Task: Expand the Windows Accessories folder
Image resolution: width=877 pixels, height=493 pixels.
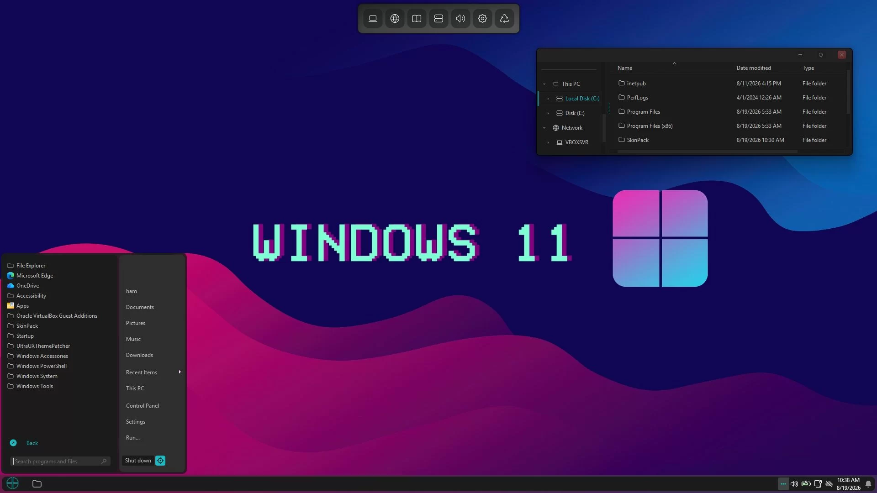Action: click(42, 356)
